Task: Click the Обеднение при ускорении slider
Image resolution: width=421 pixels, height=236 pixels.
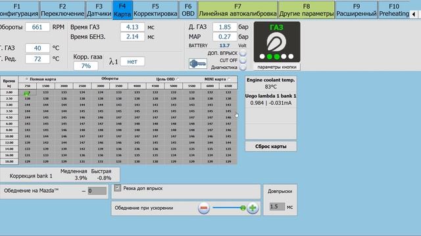Action: [228, 208]
